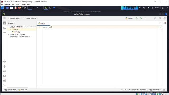Click the clock showing 6:02
The width and height of the screenshot is (169, 95).
157,8
